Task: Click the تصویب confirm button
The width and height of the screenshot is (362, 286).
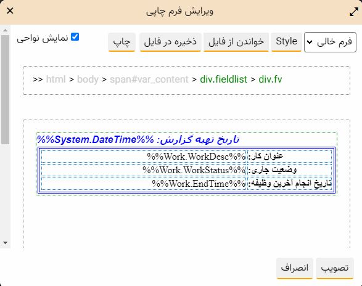Action: tap(335, 268)
